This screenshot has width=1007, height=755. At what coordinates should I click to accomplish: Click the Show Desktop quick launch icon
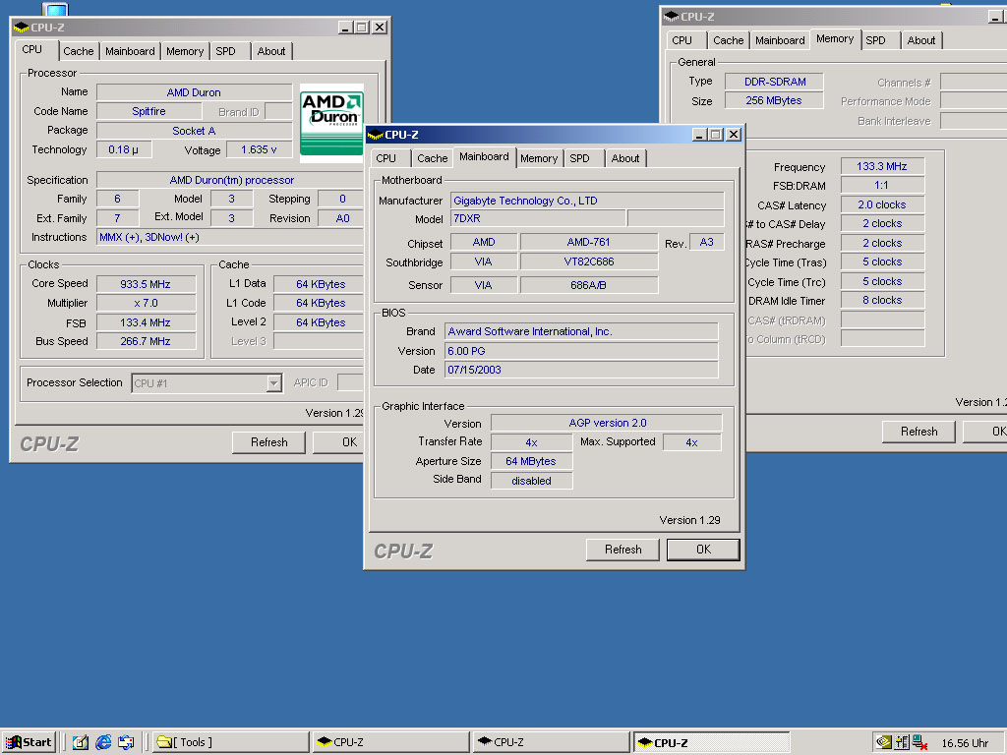click(81, 742)
